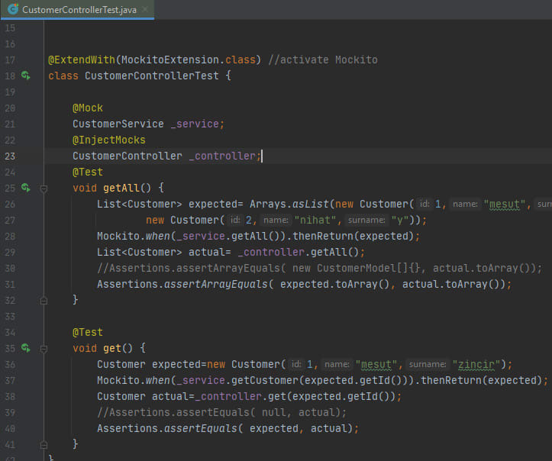This screenshot has width=552, height=461.
Task: Click line number 17 in the gutter
Action: pos(10,60)
